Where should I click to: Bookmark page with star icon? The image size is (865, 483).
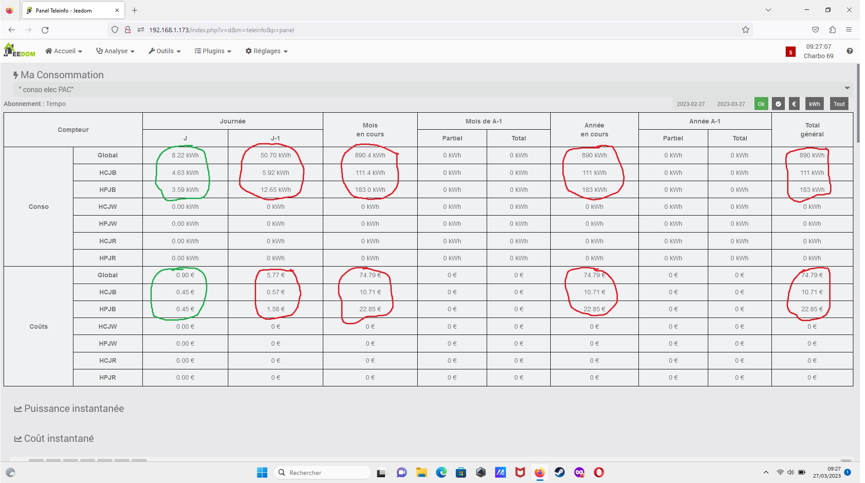(x=745, y=30)
